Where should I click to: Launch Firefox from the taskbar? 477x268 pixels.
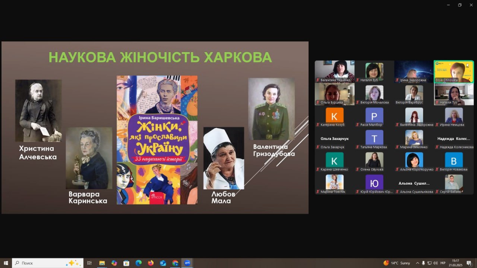point(151,263)
